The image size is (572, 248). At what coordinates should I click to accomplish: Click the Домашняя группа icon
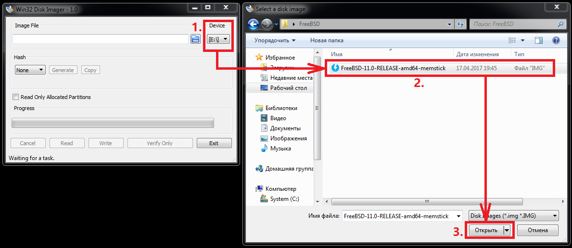pyautogui.click(x=259, y=169)
